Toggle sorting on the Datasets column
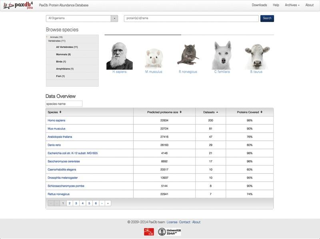The width and height of the screenshot is (320, 239). [211, 112]
